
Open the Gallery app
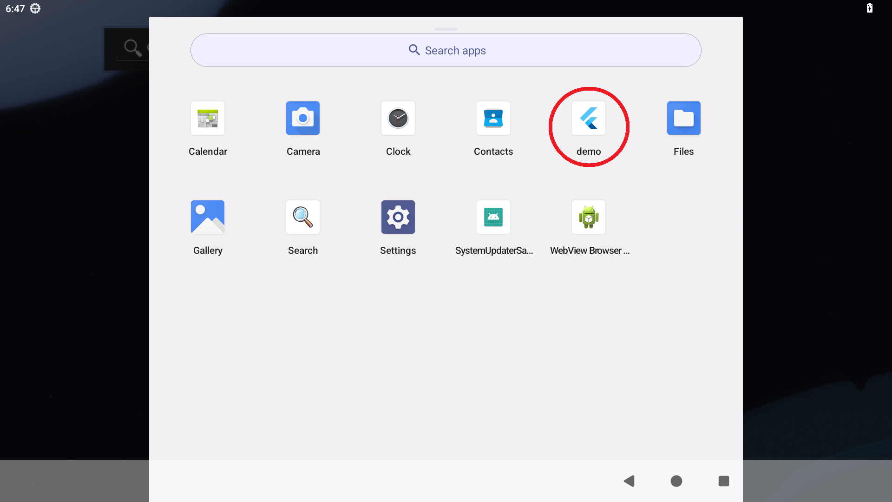point(208,218)
